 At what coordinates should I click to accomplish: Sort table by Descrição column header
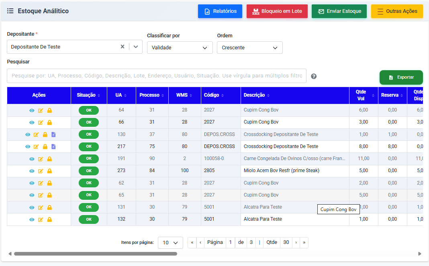point(257,95)
